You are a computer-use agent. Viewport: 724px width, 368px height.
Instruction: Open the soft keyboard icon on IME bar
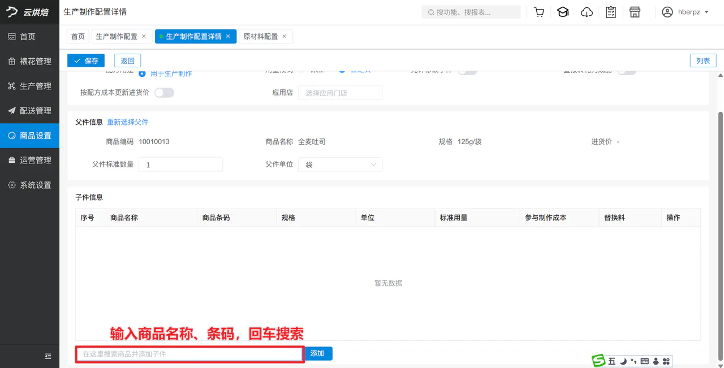[x=645, y=361]
